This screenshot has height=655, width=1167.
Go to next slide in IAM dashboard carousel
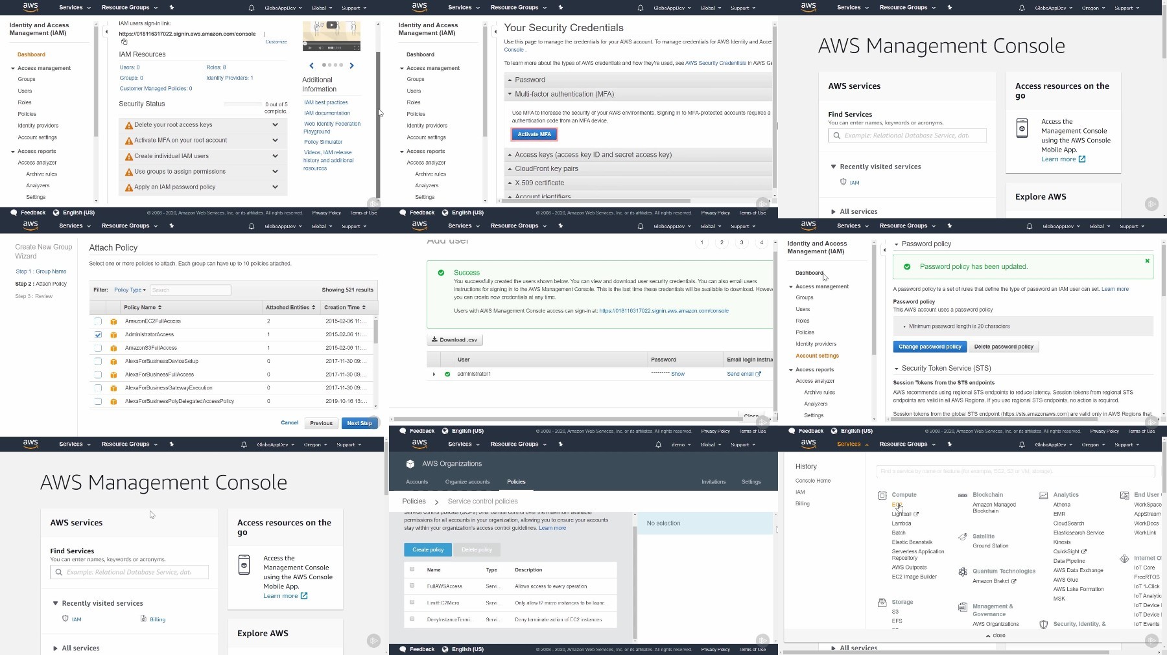point(352,65)
